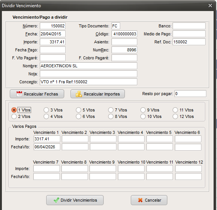The width and height of the screenshot is (217, 210).
Task: Focus the empty Nota field
Action: (88, 74)
